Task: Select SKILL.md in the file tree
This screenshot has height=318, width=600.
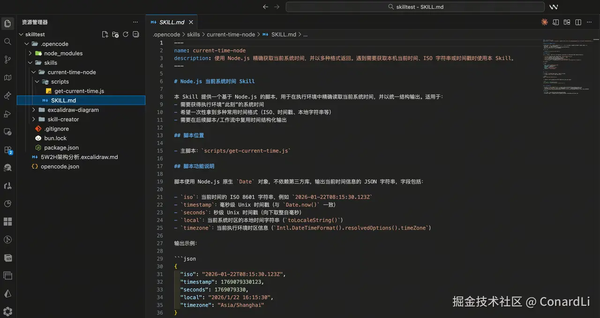Action: point(81,100)
